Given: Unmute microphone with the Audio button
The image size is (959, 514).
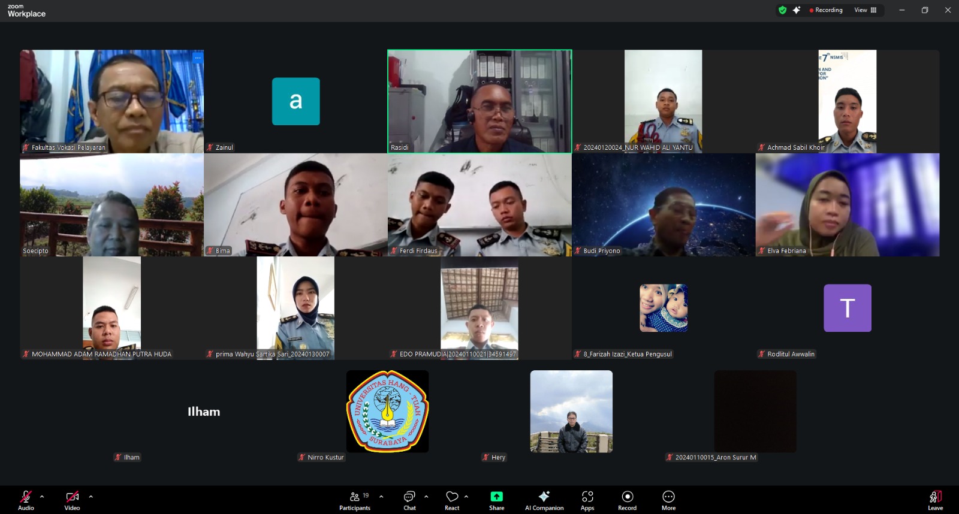Looking at the screenshot, I should 26,500.
